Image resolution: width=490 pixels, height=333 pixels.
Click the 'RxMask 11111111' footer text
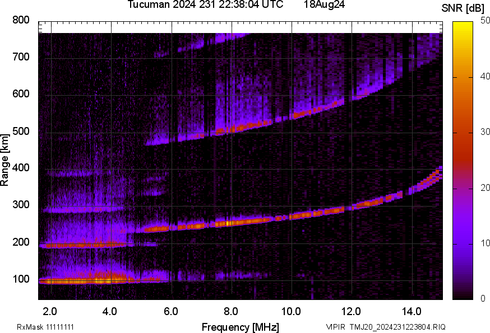pyautogui.click(x=45, y=327)
